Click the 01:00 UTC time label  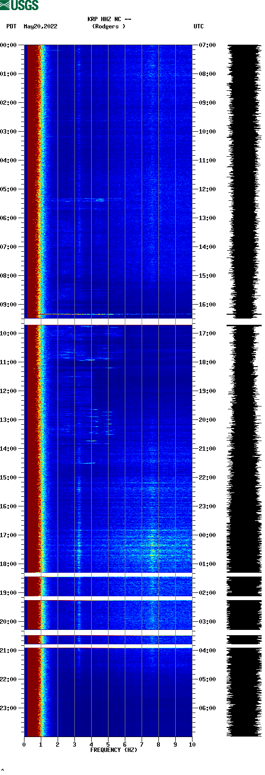(x=207, y=564)
